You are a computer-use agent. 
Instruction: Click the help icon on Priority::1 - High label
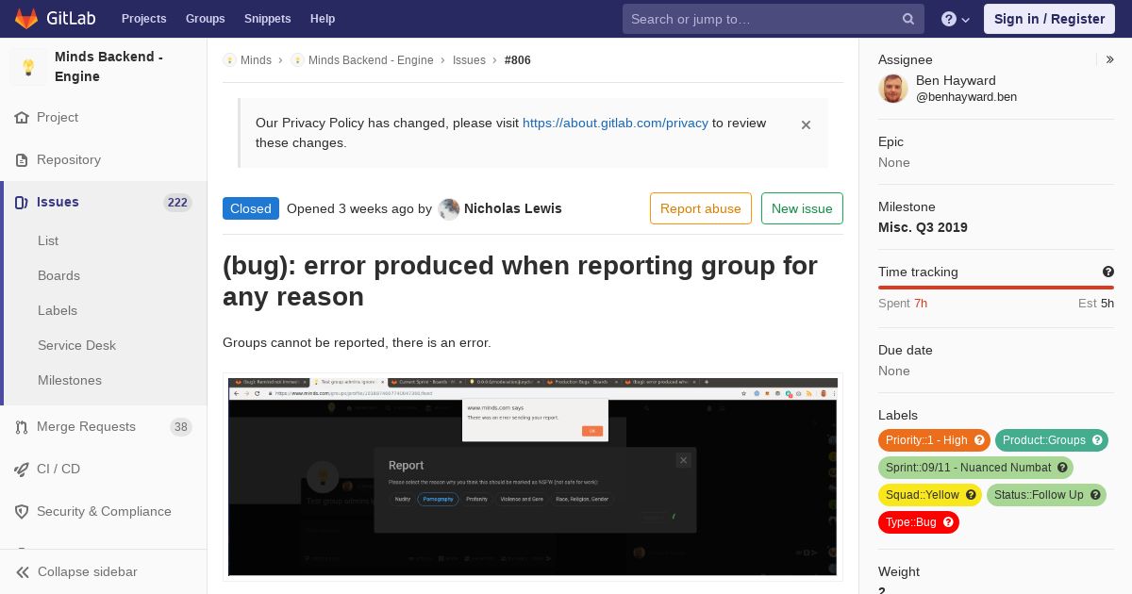[979, 440]
